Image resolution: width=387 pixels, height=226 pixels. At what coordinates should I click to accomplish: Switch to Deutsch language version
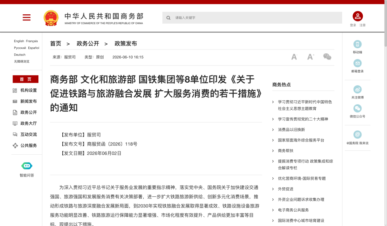(20, 55)
